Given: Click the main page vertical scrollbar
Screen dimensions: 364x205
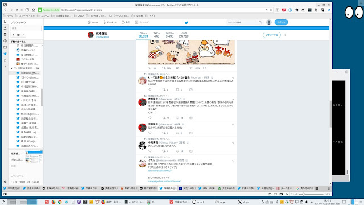Looking at the screenshot, I should (x=330, y=114).
